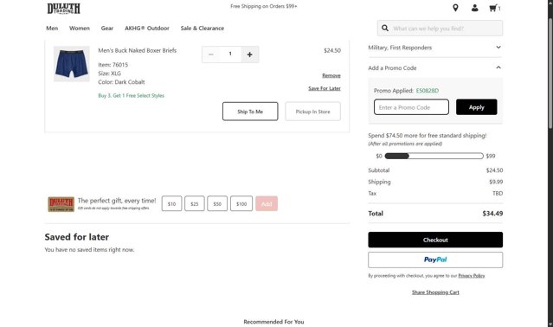Click the quantity value field

(230, 54)
